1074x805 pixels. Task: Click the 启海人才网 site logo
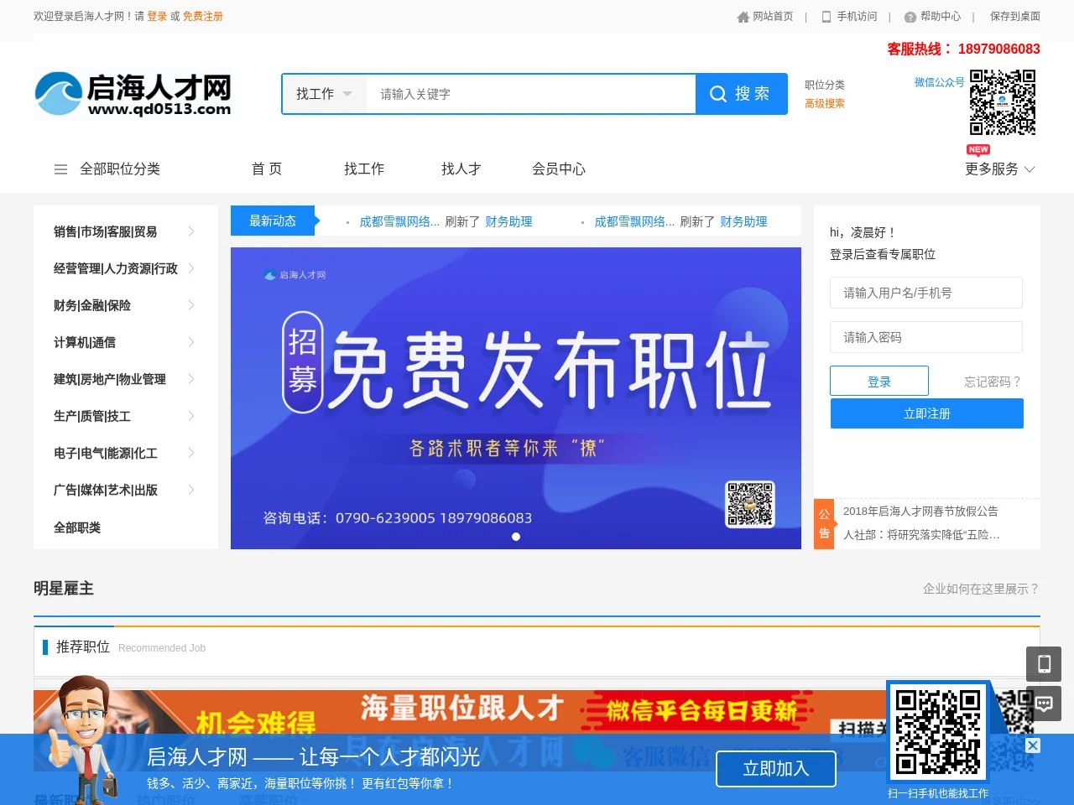pyautogui.click(x=133, y=94)
